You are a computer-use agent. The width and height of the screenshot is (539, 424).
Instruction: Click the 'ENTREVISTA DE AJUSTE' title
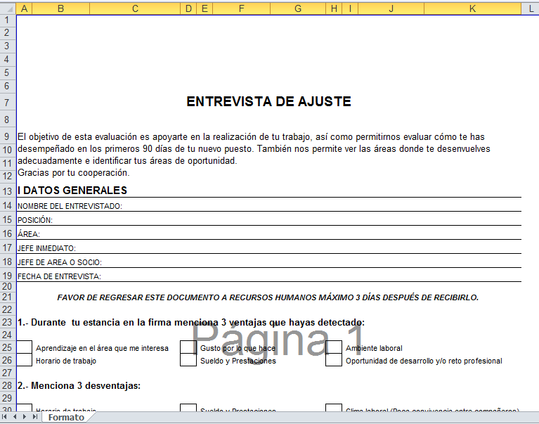click(x=269, y=101)
